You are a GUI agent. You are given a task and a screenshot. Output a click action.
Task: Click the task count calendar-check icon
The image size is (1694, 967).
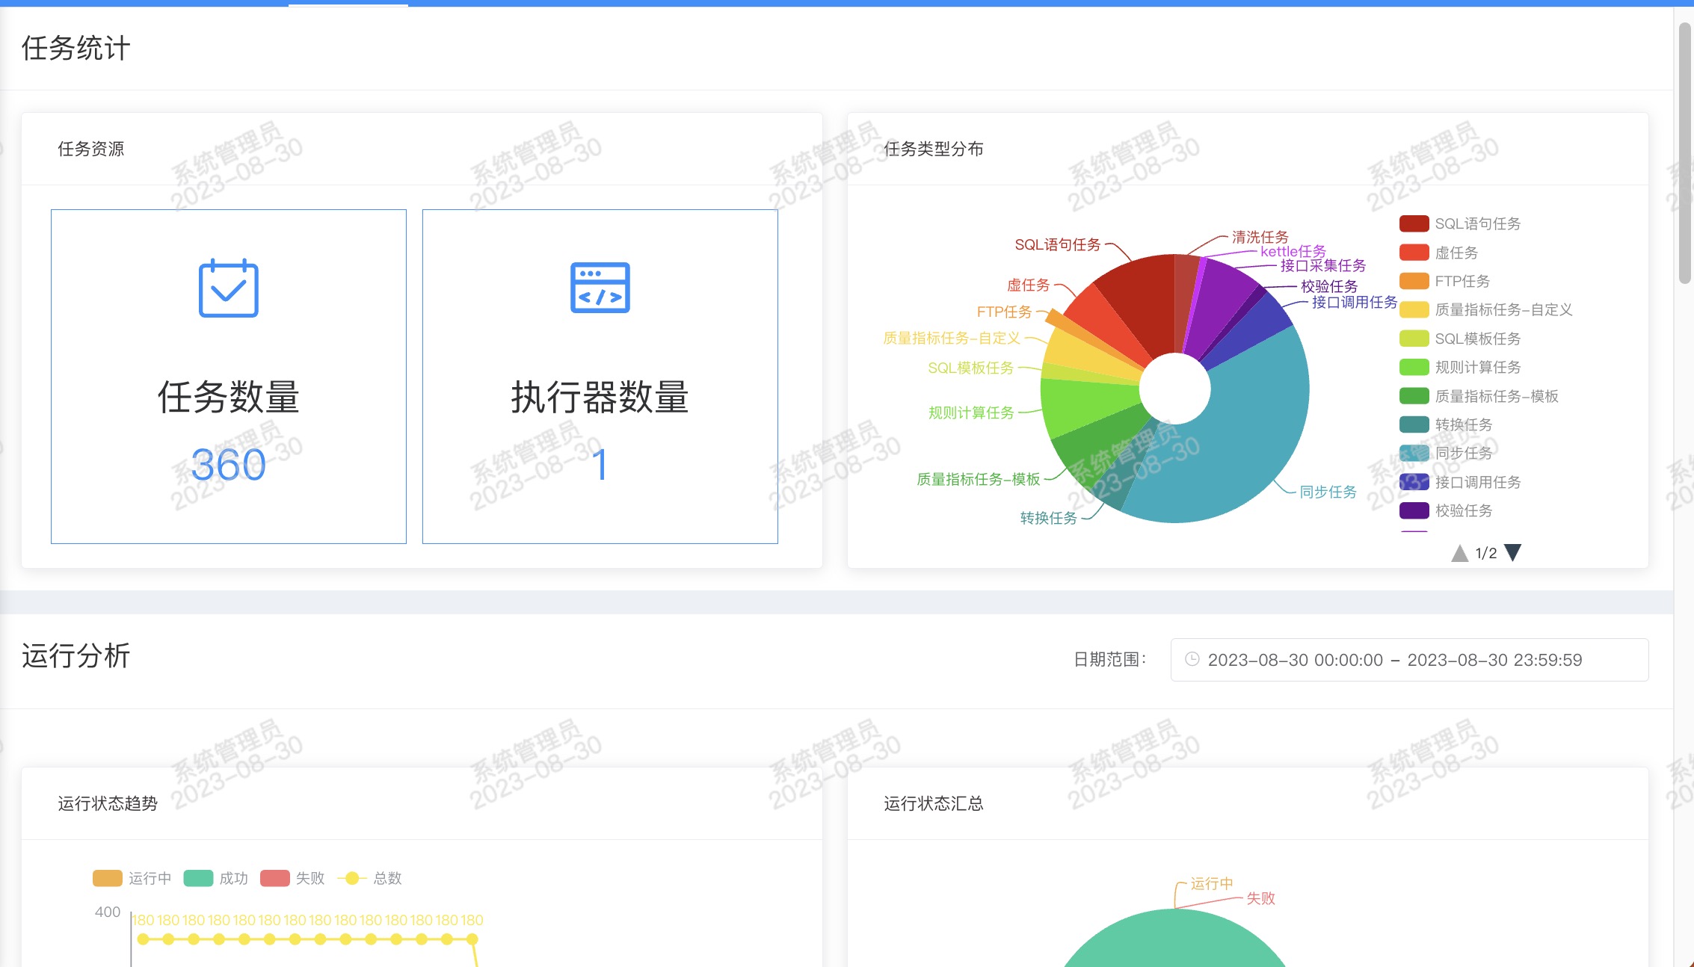pyautogui.click(x=229, y=288)
